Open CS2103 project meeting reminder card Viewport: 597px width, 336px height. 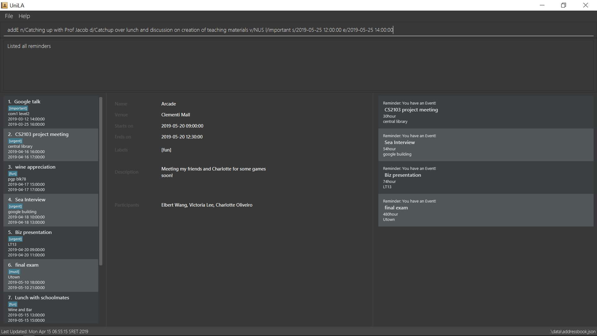(x=486, y=112)
